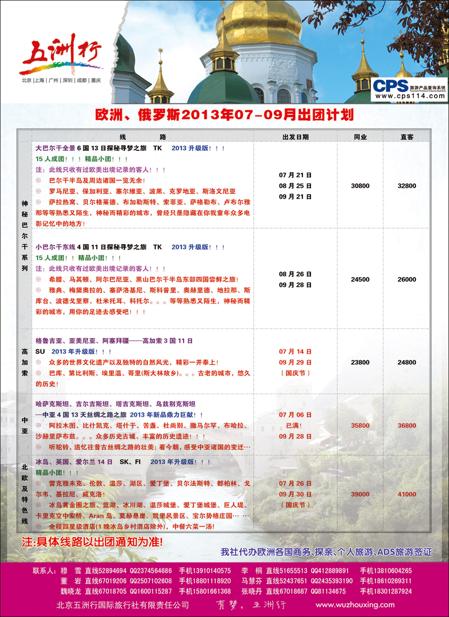
Task: Click departure date 08月25日
Action: (295, 185)
